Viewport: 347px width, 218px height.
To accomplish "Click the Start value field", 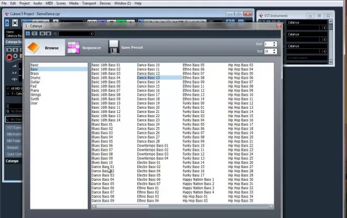I will click(268, 44).
